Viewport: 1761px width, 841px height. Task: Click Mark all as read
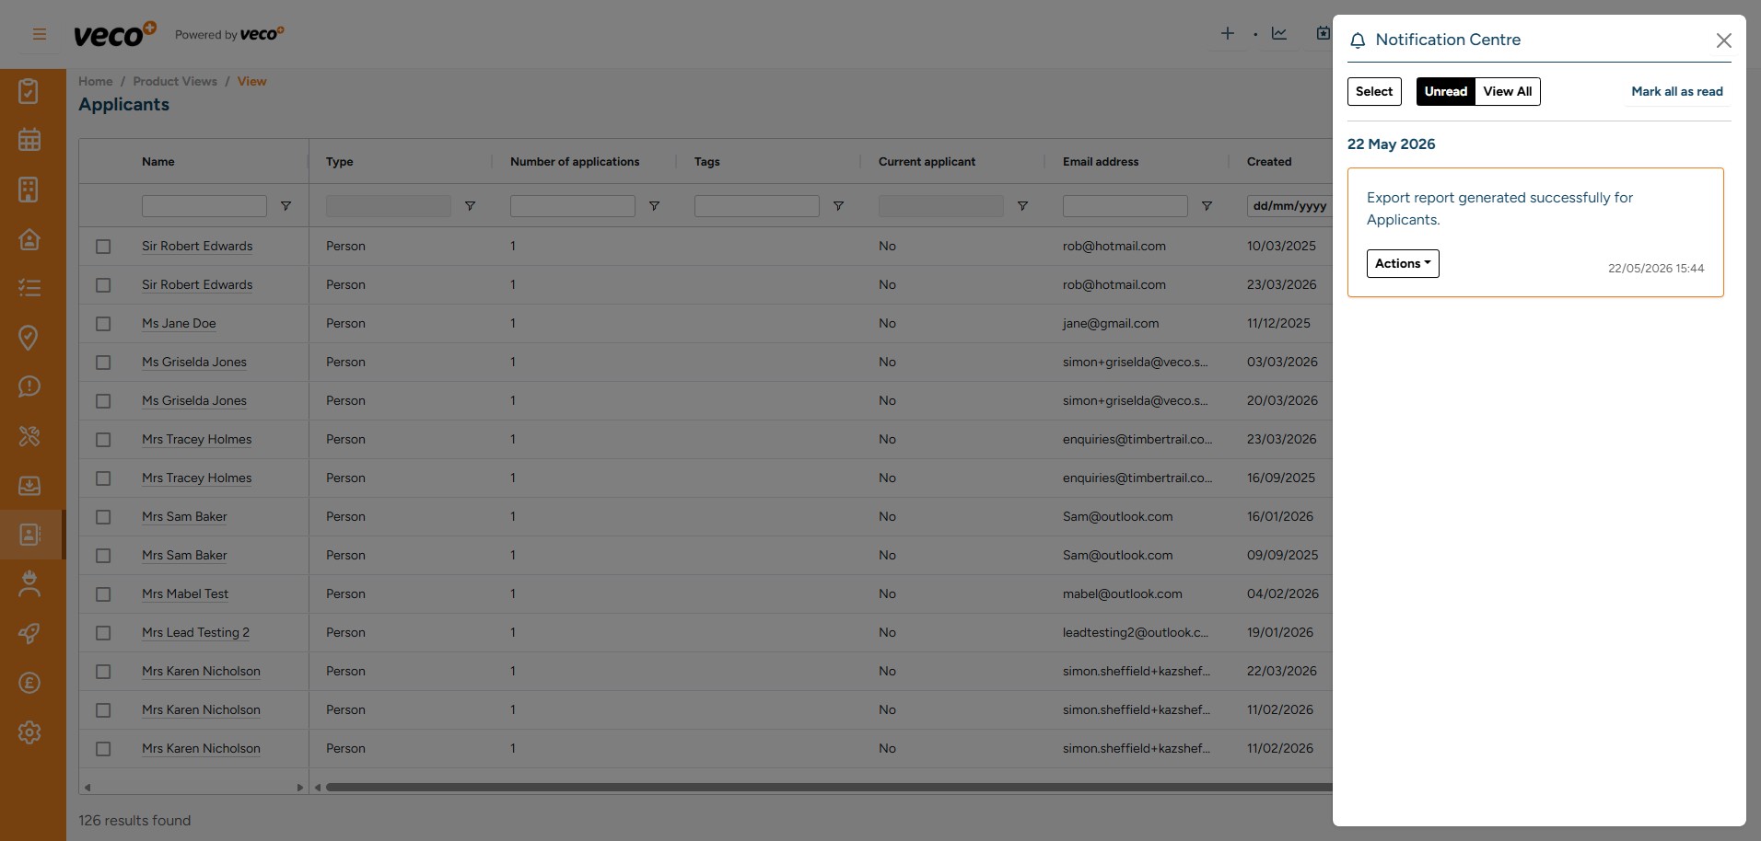click(x=1677, y=91)
